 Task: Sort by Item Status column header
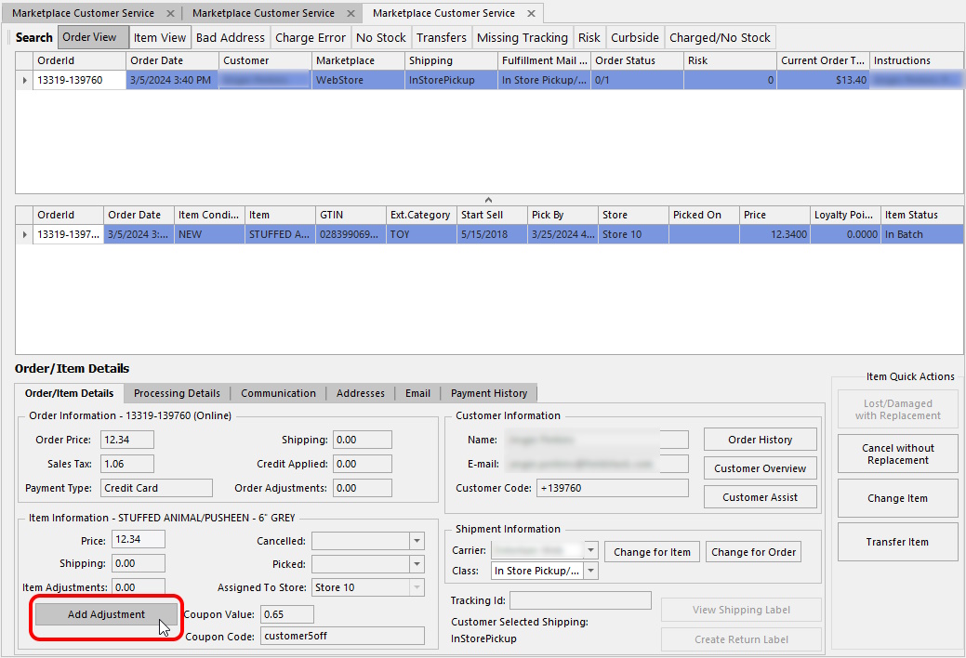point(921,215)
